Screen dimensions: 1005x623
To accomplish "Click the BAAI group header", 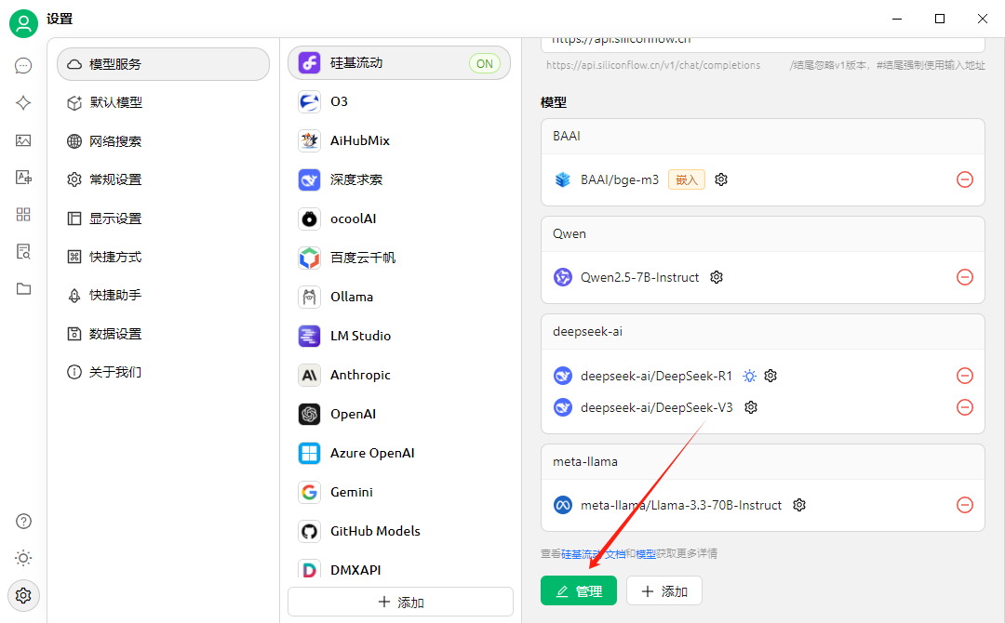I will (x=763, y=137).
